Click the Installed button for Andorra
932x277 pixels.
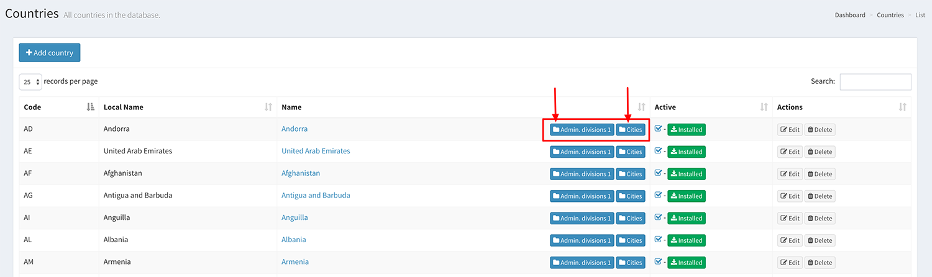687,130
